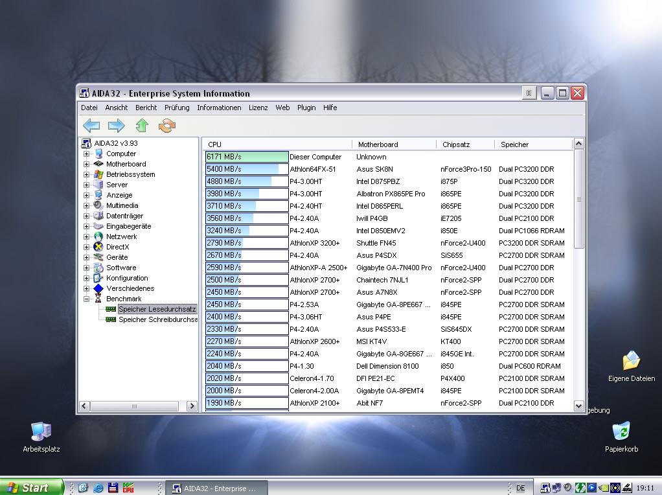Click the 6171 MB/s Dieser Computer bar

tap(247, 157)
